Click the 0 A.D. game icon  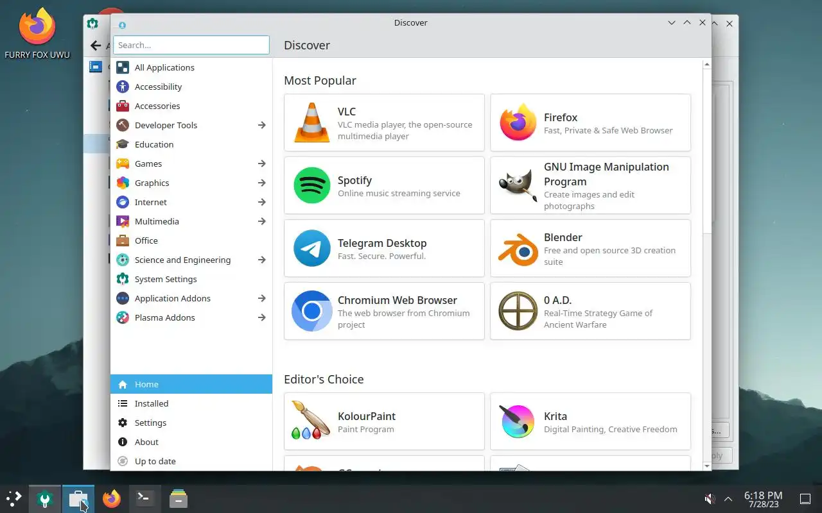(x=518, y=311)
